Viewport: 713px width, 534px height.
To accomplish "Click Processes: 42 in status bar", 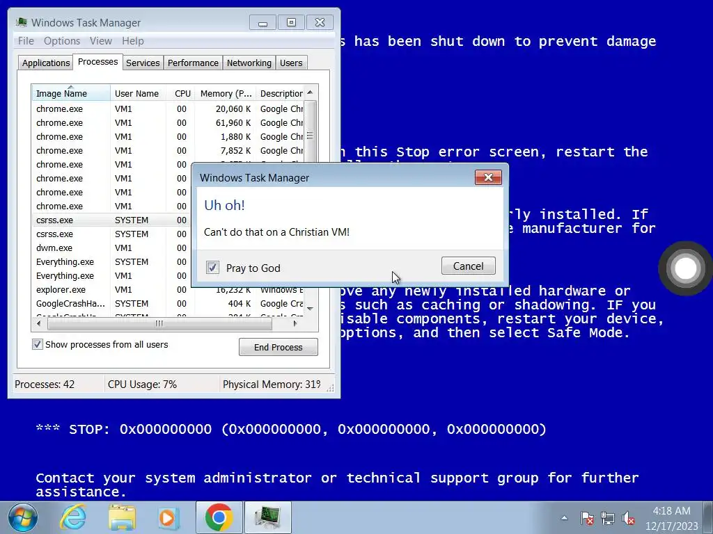I will [45, 385].
